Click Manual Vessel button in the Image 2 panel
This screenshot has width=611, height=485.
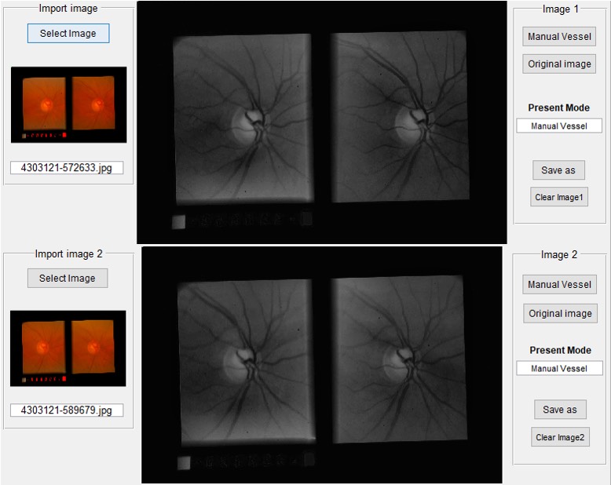(x=559, y=285)
